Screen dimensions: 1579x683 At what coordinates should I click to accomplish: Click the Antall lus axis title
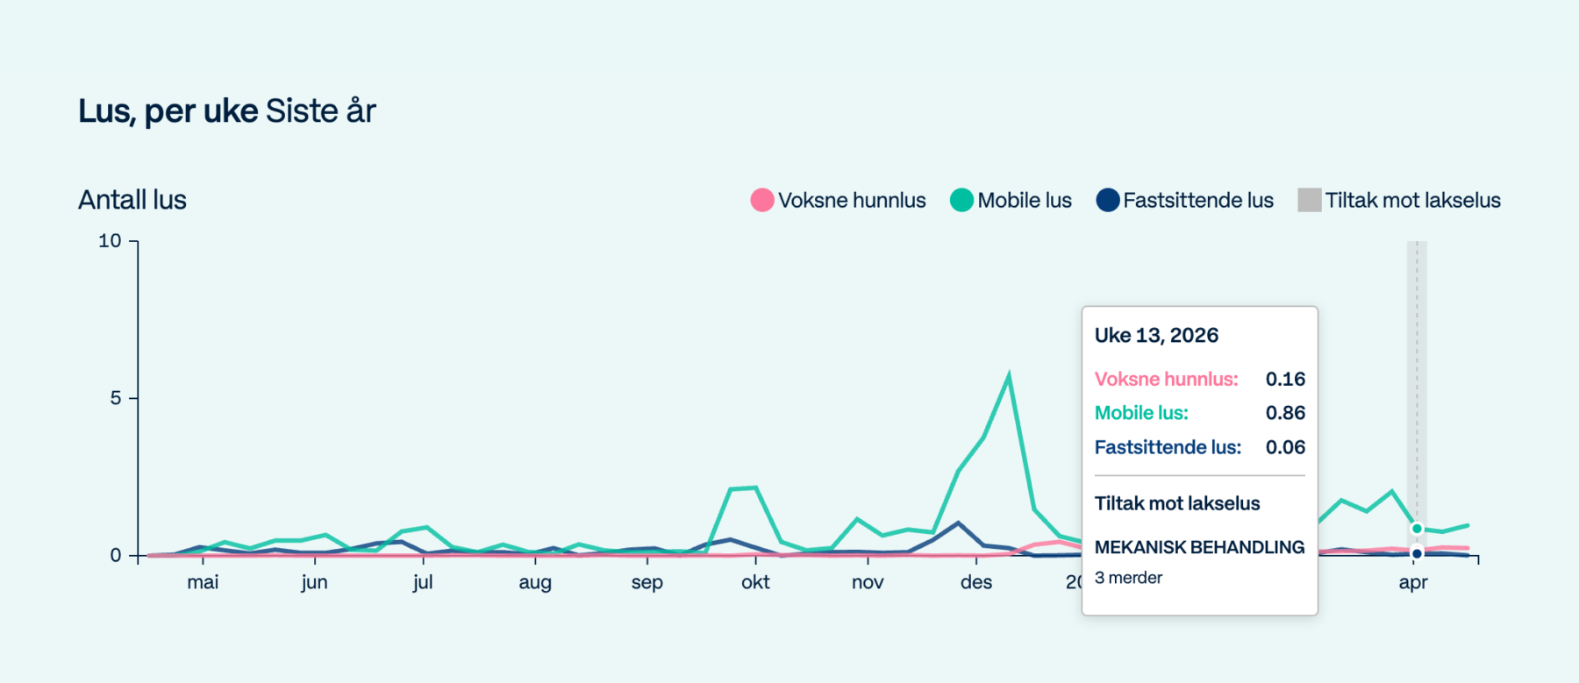tap(132, 200)
